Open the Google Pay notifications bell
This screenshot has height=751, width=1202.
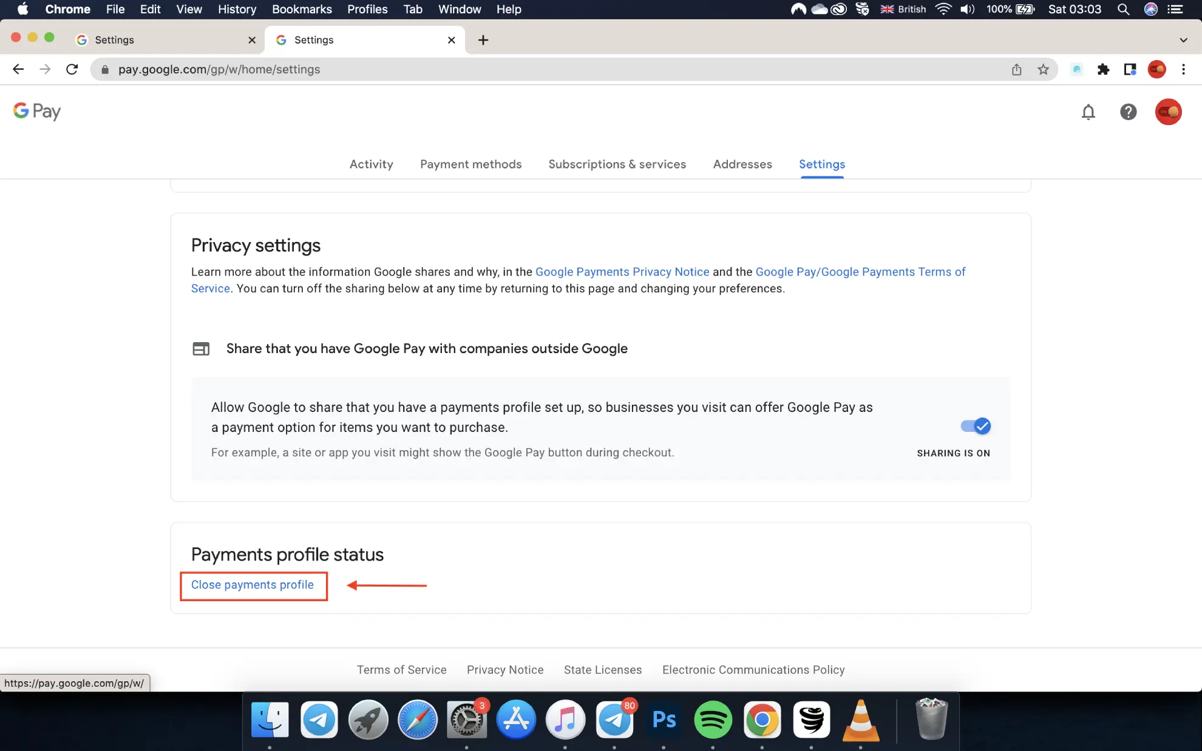[x=1088, y=112]
